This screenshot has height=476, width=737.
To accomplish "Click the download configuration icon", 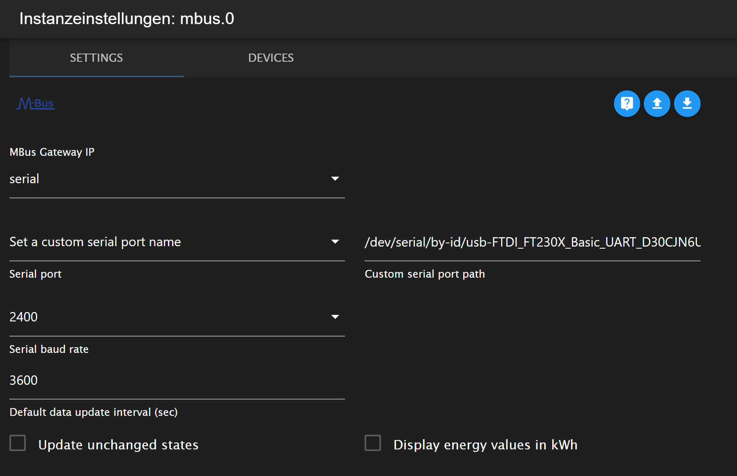I will pyautogui.click(x=687, y=103).
